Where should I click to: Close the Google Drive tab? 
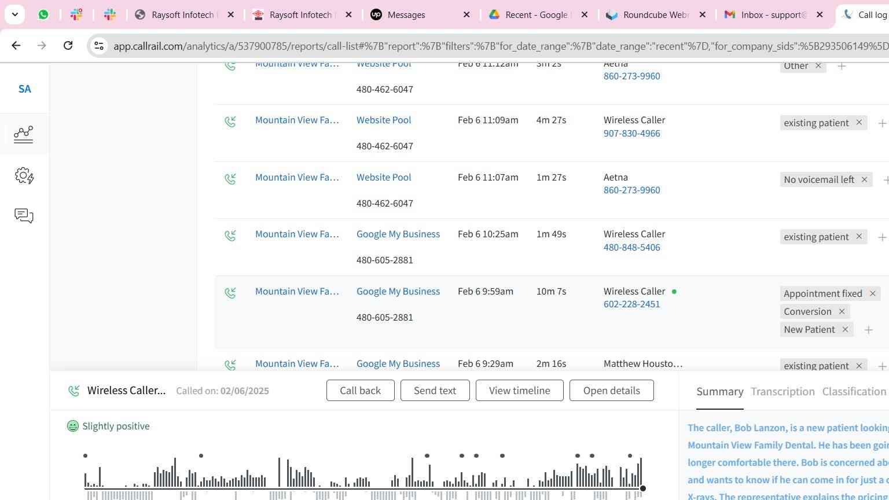click(585, 14)
